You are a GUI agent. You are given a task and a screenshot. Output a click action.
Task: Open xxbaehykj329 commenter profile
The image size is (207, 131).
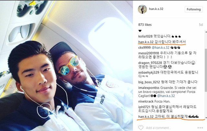click(149, 73)
